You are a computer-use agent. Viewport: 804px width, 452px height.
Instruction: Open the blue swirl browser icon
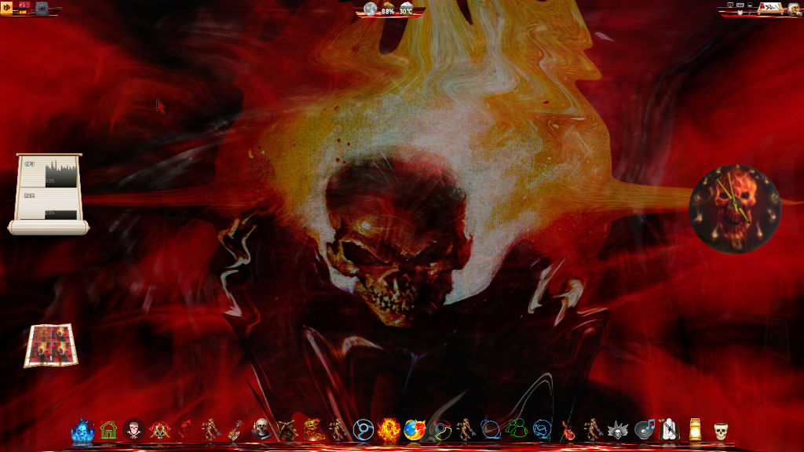[x=491, y=430]
